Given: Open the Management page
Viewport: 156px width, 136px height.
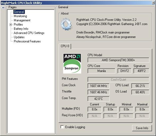Looking at the screenshot, I should [x=22, y=20].
